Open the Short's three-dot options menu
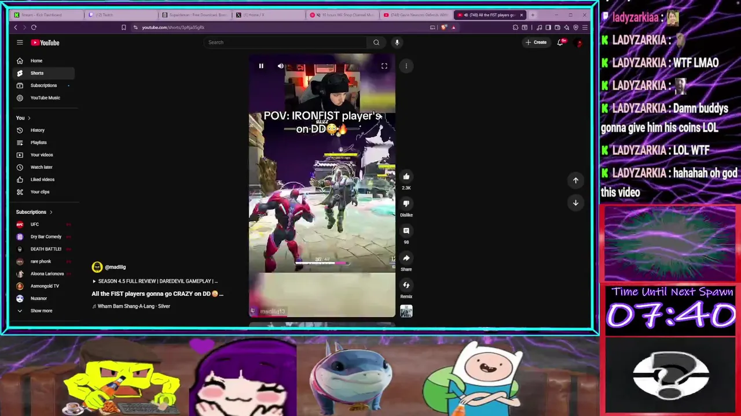741x416 pixels. tap(406, 66)
